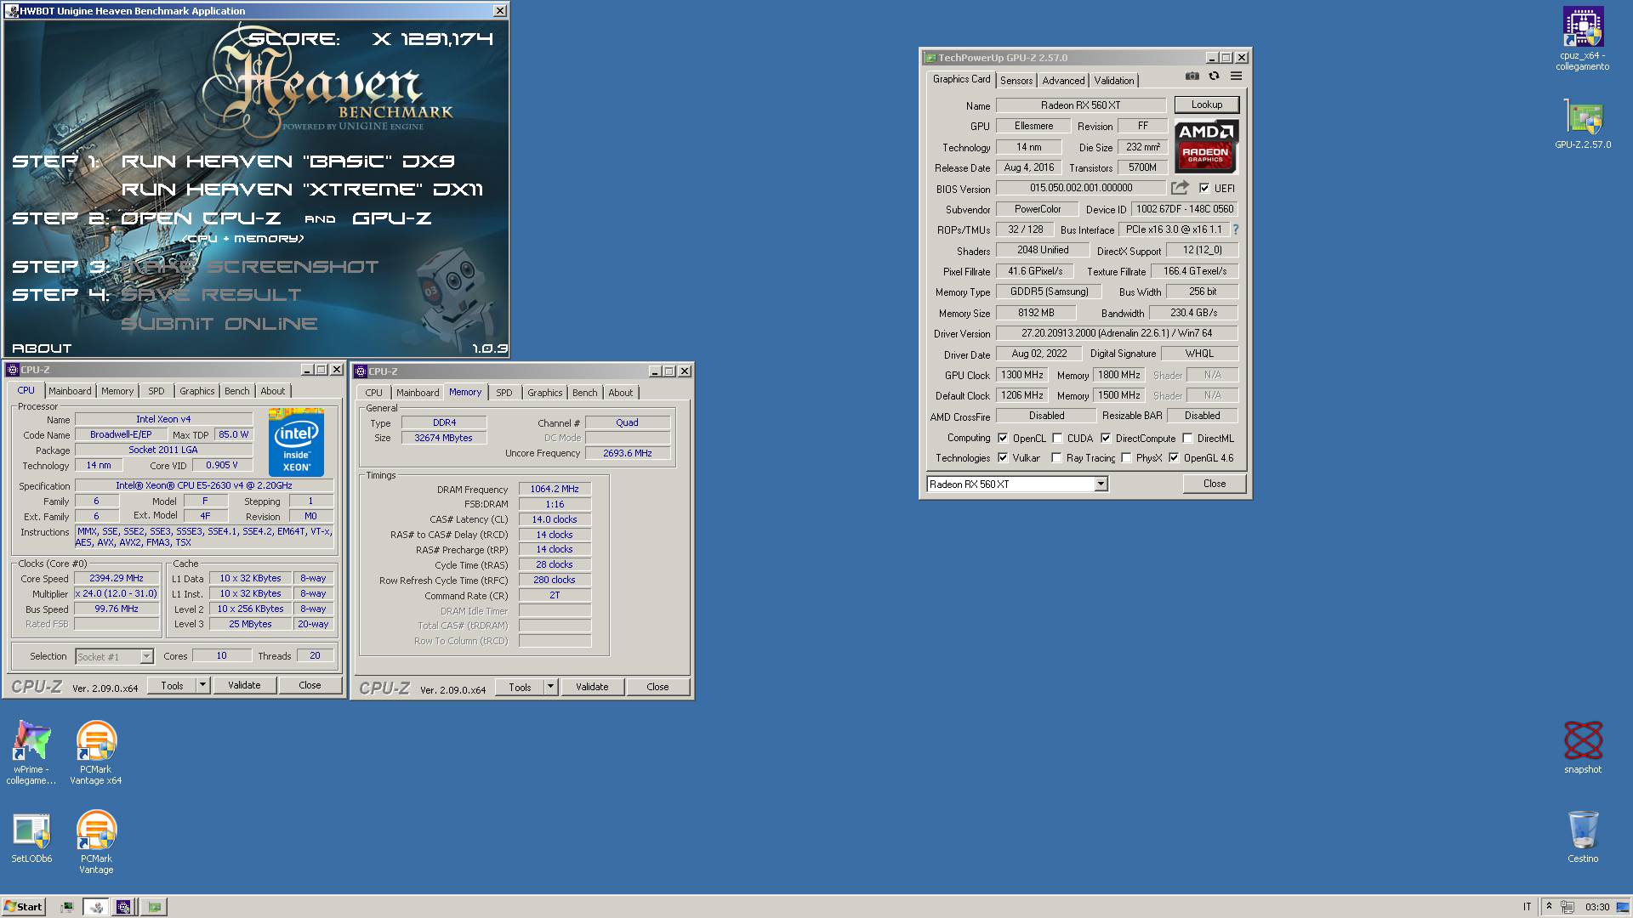Switch to the Heaven Benchmark taskbar button
The width and height of the screenshot is (1633, 918).
tap(96, 907)
